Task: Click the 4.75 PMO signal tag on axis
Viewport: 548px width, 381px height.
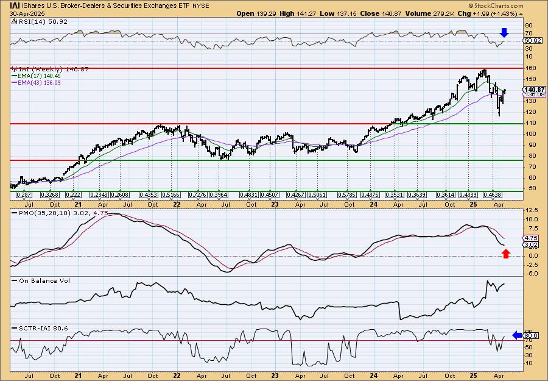Action: (531, 238)
